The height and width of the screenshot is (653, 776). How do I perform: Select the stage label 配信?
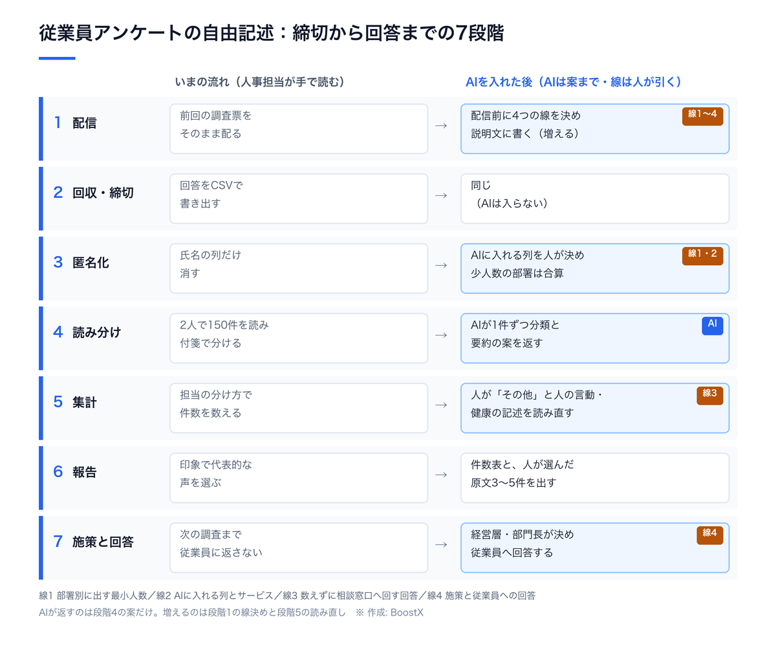(85, 123)
